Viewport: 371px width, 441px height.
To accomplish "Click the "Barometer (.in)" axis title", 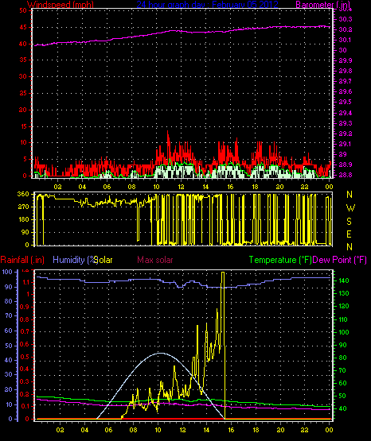I will pos(323,4).
